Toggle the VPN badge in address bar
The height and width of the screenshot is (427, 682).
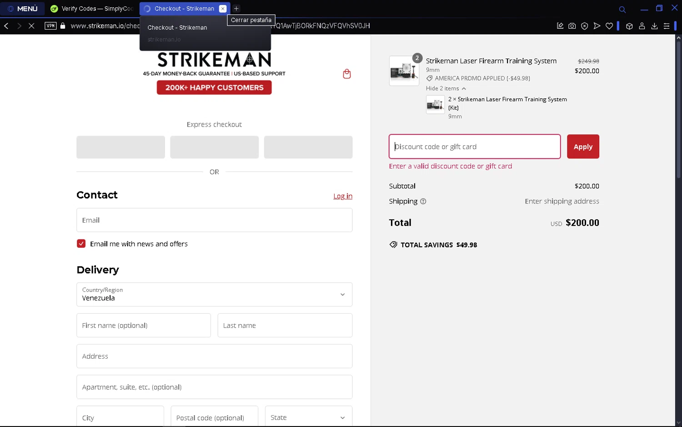pyautogui.click(x=50, y=26)
